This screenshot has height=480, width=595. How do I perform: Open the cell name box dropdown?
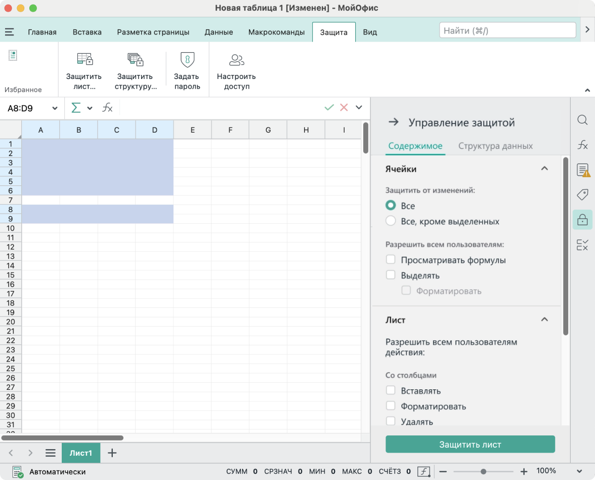55,108
